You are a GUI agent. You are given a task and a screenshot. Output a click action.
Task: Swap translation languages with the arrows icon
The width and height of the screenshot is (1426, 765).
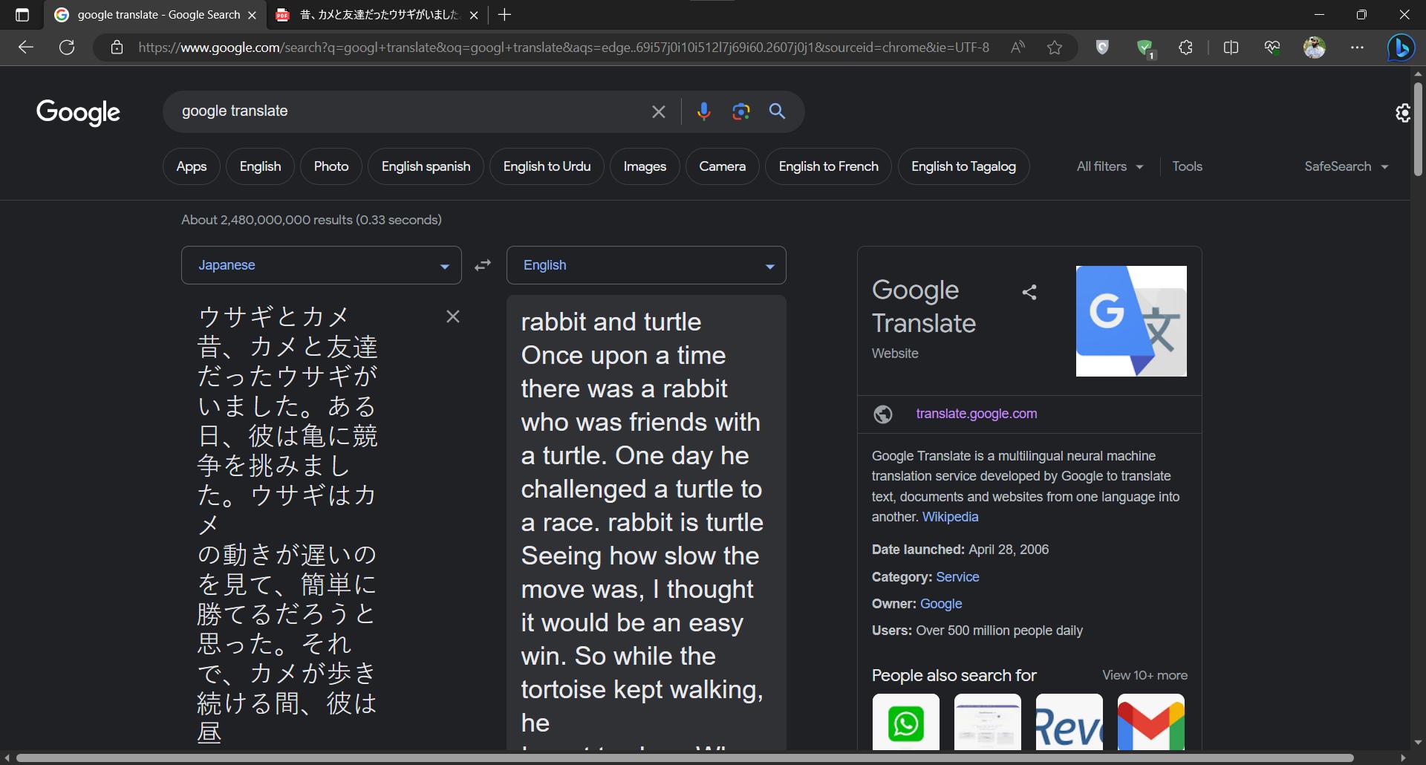click(482, 264)
